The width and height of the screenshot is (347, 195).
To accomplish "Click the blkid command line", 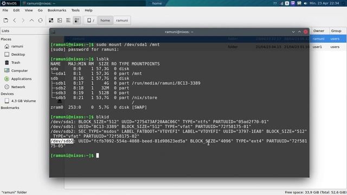I will click(80, 117).
